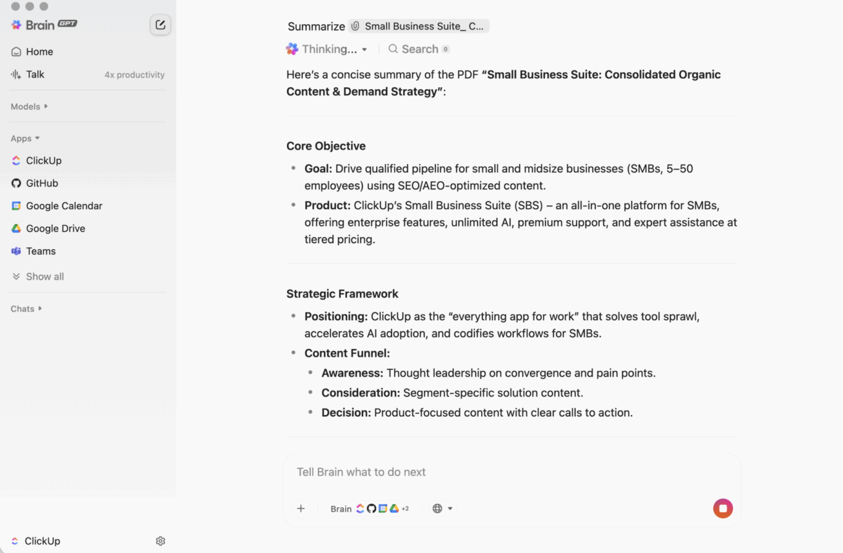Switch to Home in the sidebar
The width and height of the screenshot is (843, 553).
[39, 52]
